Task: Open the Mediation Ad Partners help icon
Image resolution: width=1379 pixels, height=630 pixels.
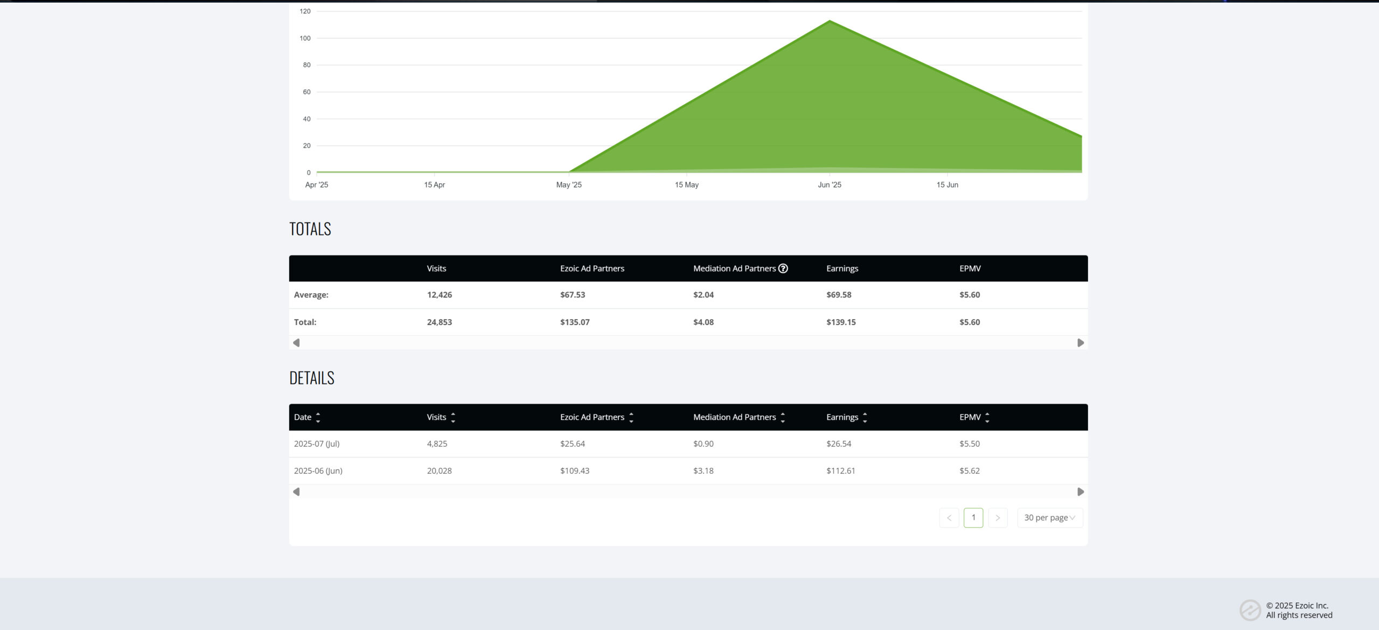Action: point(783,268)
